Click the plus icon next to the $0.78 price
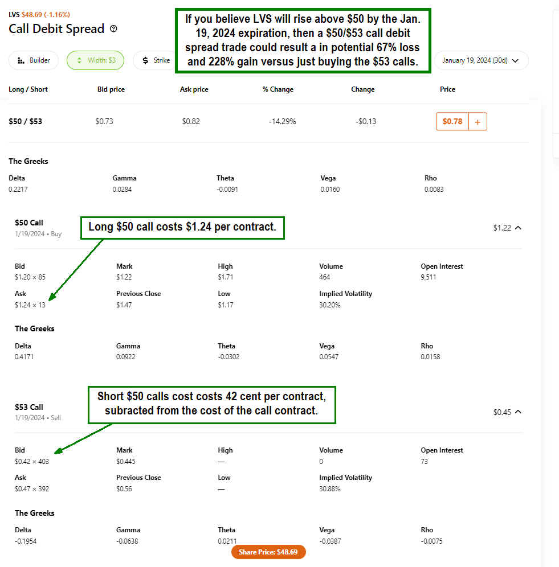The image size is (559, 567). [478, 121]
